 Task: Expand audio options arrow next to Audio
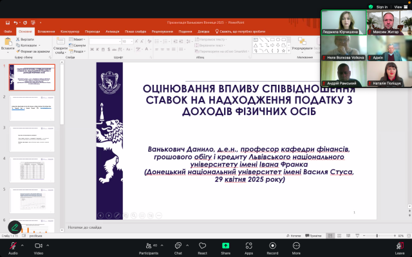23,245
